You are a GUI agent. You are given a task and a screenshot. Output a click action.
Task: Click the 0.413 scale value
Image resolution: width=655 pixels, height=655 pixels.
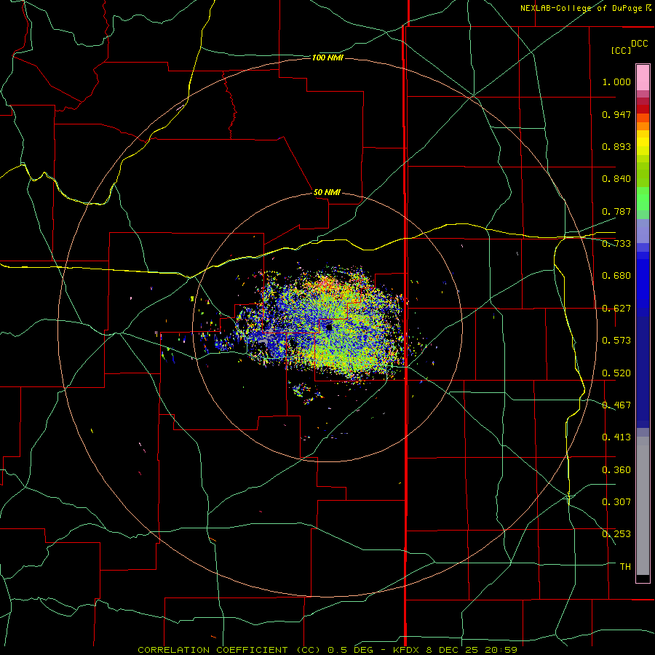point(616,437)
